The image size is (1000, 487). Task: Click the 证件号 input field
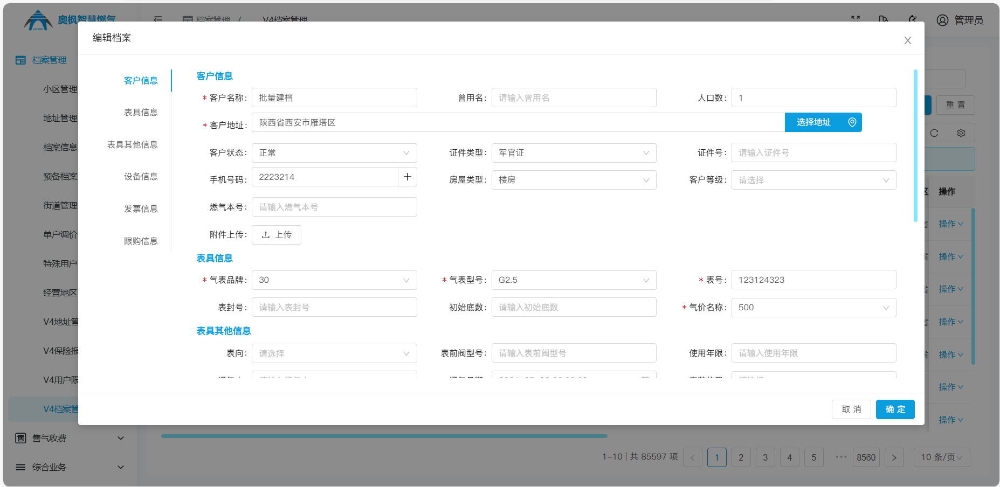pos(814,152)
